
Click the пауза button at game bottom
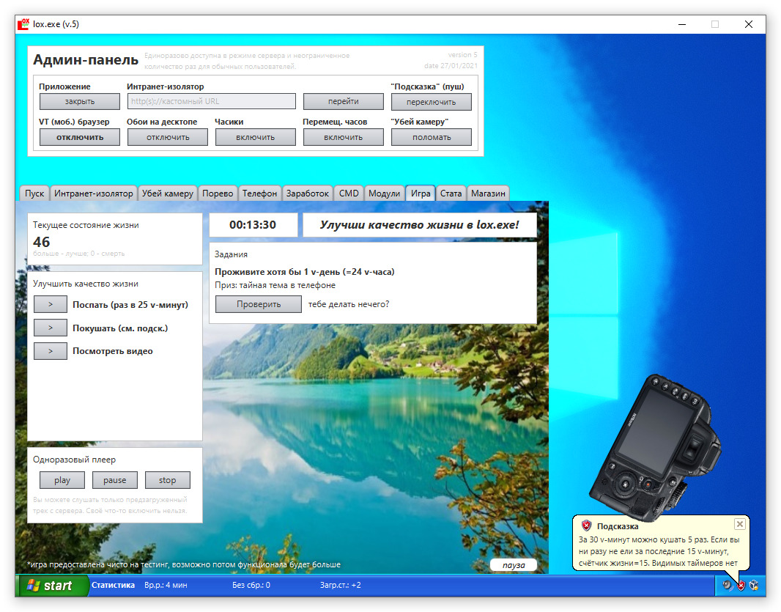click(514, 564)
